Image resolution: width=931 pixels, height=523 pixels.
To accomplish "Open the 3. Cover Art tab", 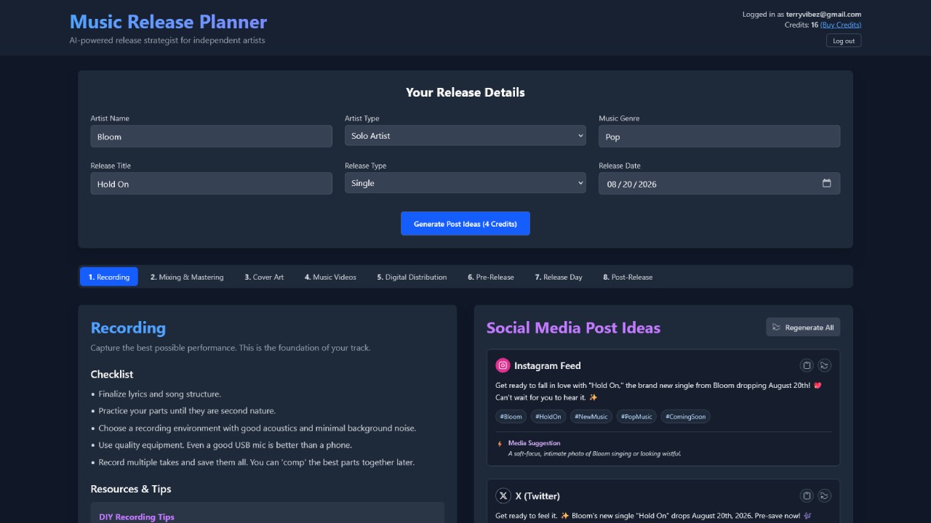I will click(264, 277).
